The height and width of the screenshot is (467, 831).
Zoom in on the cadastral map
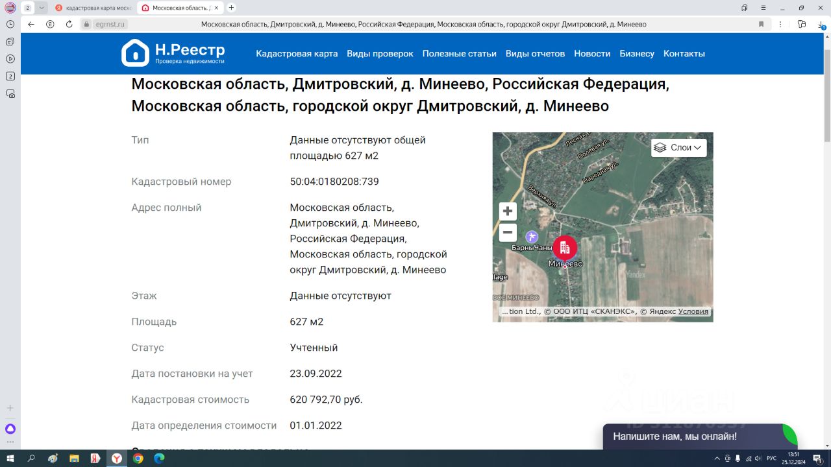pyautogui.click(x=508, y=211)
